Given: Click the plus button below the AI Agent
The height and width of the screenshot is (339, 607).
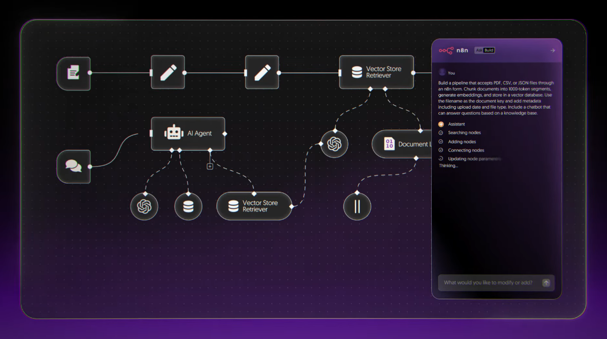Looking at the screenshot, I should [210, 165].
